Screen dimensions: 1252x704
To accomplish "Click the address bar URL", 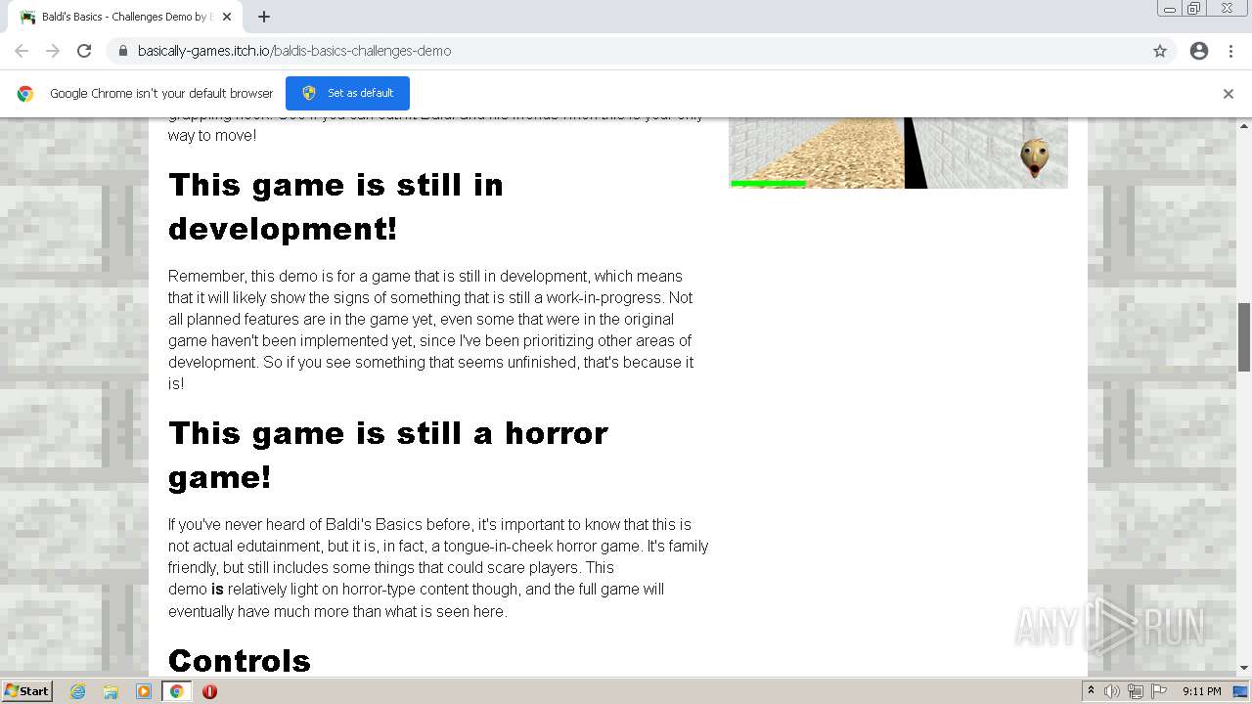I will 294,51.
